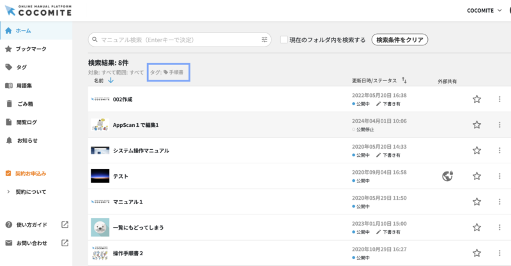Open お知らせ notifications bell
511x266 pixels.
(8, 140)
